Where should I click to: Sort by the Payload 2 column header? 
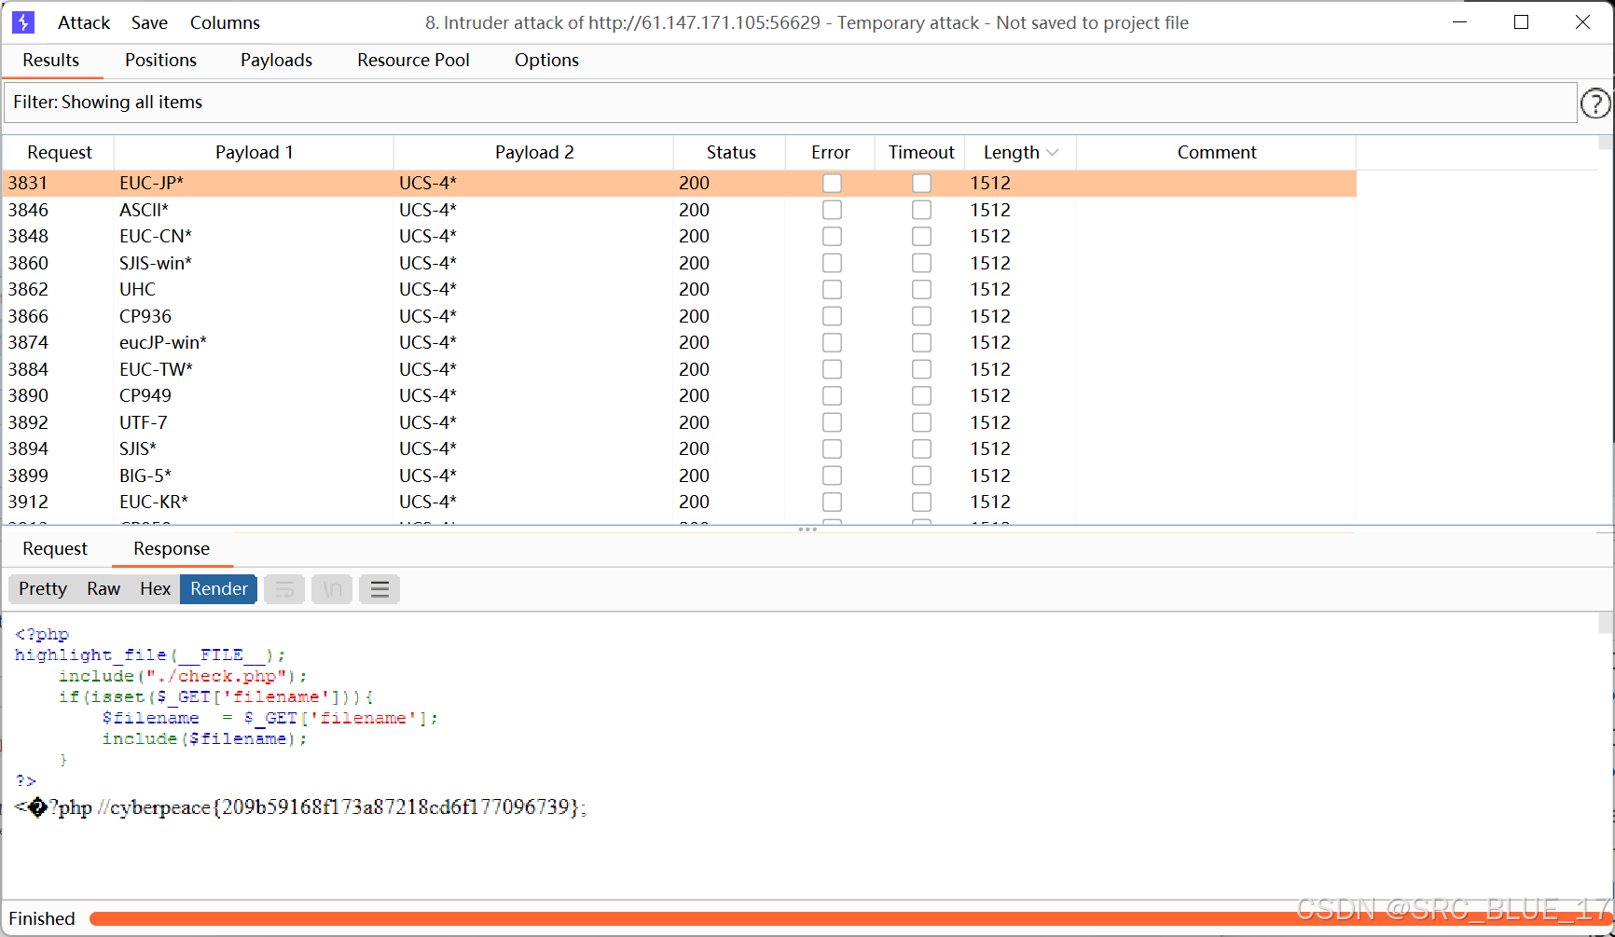[x=533, y=153]
